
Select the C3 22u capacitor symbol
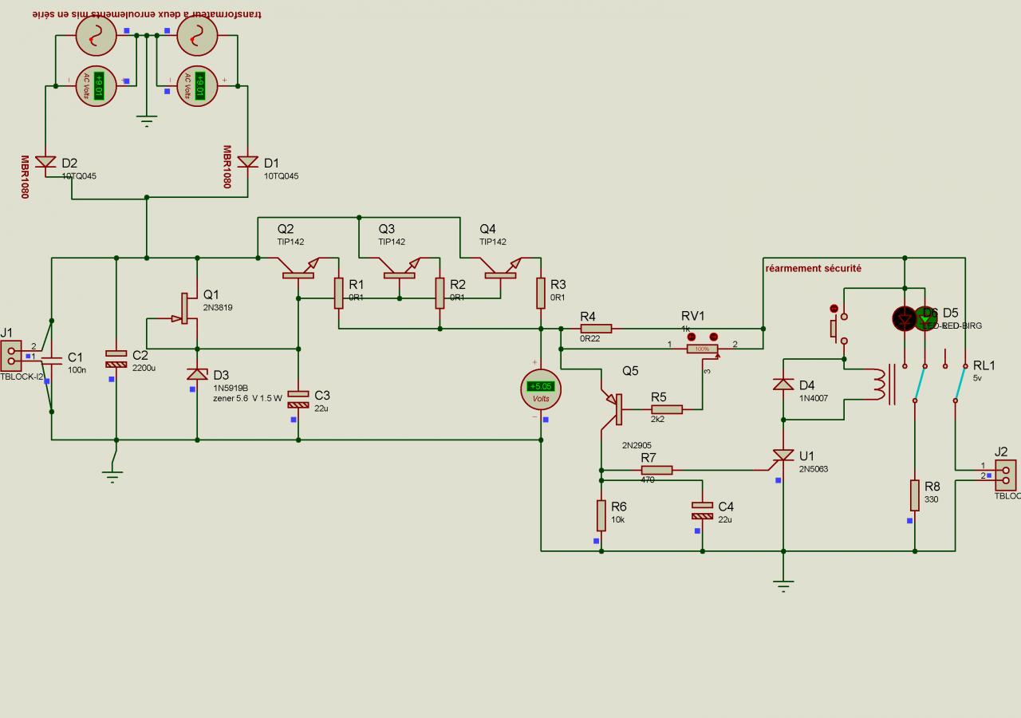coord(298,399)
